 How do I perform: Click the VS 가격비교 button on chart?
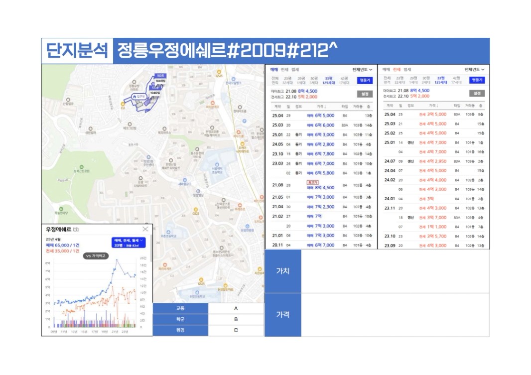point(96,256)
